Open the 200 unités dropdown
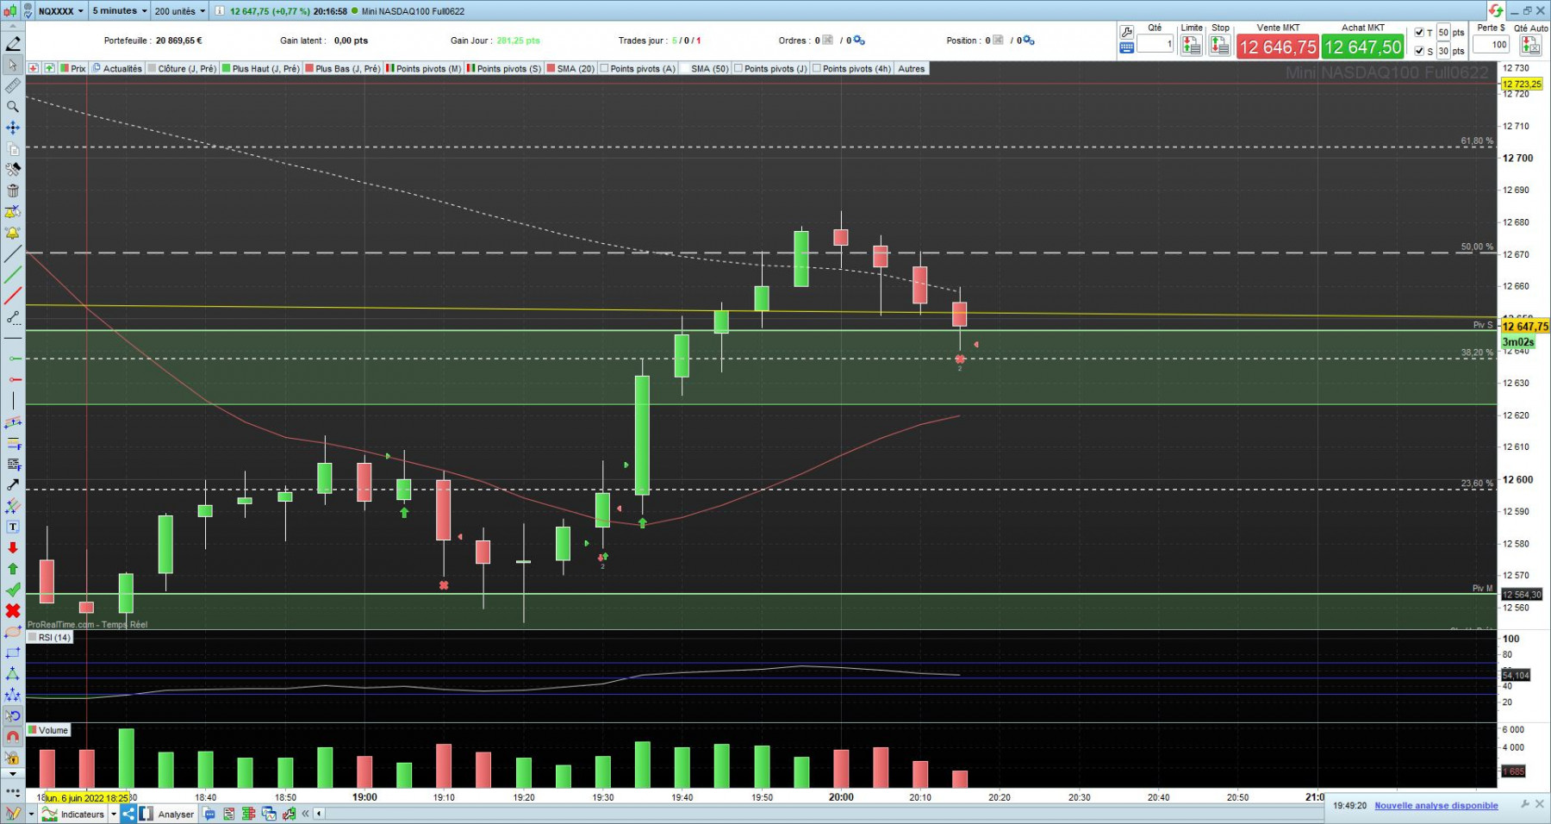This screenshot has width=1551, height=824. (180, 11)
